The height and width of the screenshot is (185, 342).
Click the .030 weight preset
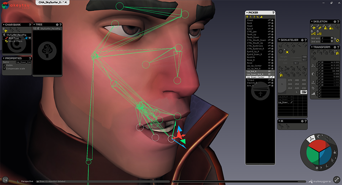tap(304, 88)
